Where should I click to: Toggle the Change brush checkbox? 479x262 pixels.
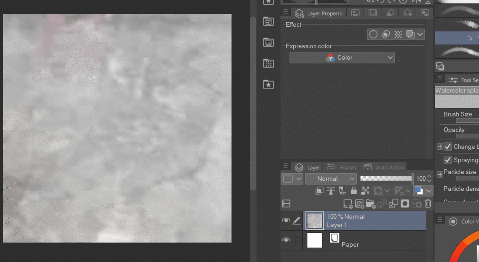448,147
